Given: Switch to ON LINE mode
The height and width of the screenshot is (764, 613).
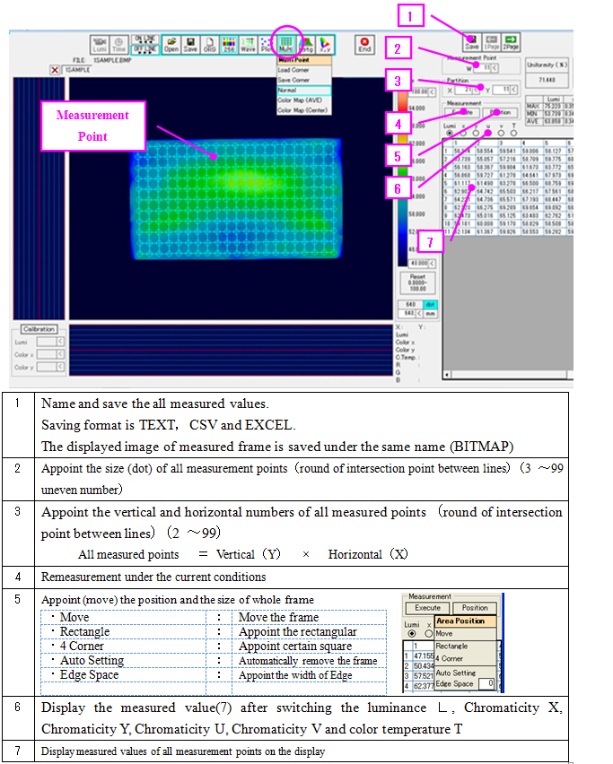Looking at the screenshot, I should pos(144,39).
